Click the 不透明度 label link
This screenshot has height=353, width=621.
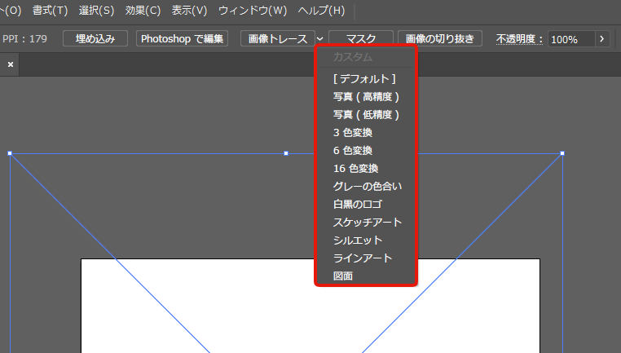tap(519, 39)
